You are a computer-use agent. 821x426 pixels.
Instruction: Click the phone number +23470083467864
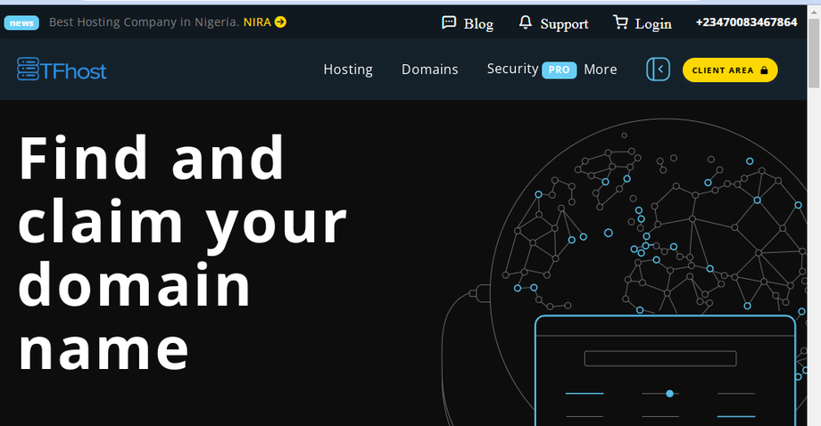[x=747, y=22]
